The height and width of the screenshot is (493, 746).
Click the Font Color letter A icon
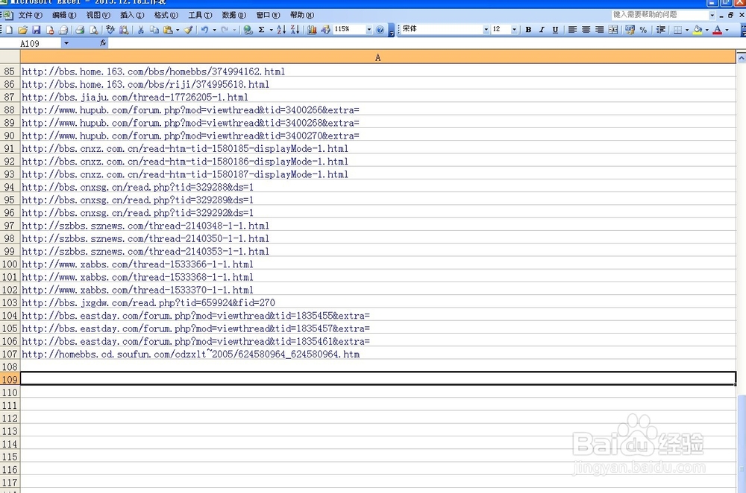pyautogui.click(x=718, y=30)
